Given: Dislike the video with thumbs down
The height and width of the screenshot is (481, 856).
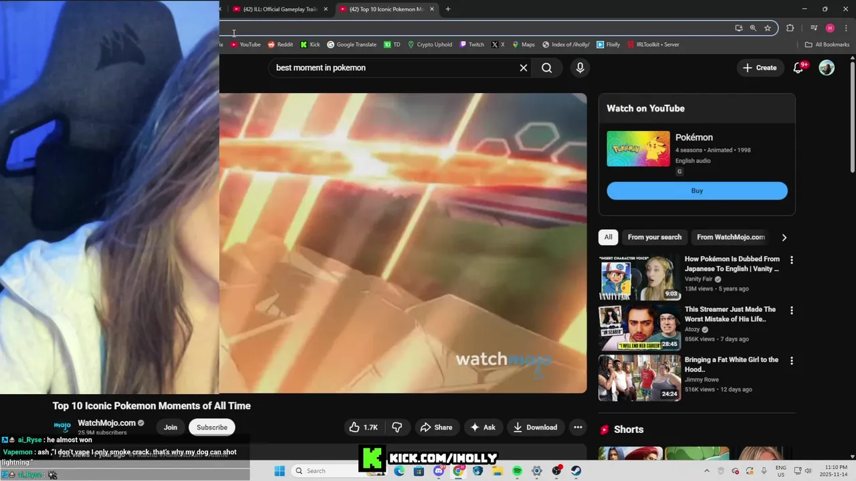Looking at the screenshot, I should click(x=397, y=428).
